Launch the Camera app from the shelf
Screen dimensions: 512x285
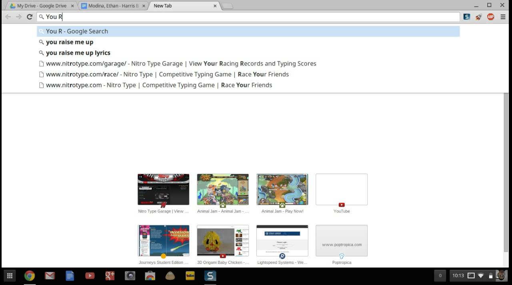[130, 275]
